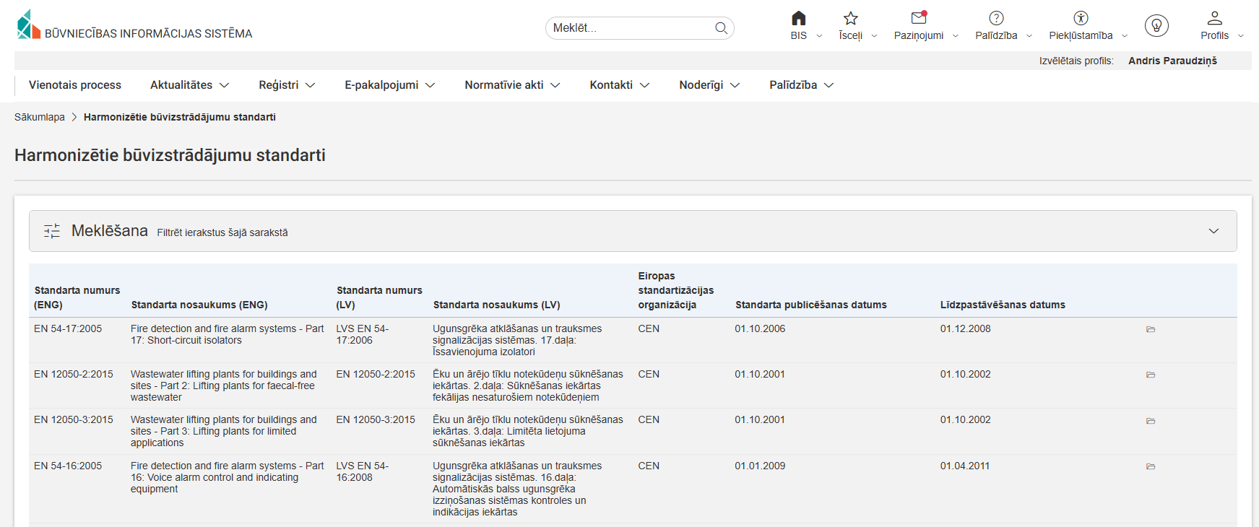The height and width of the screenshot is (527, 1259).
Task: Click Latvian title '3.daļa: Limitēta lietojuma'
Action: pyautogui.click(x=529, y=431)
